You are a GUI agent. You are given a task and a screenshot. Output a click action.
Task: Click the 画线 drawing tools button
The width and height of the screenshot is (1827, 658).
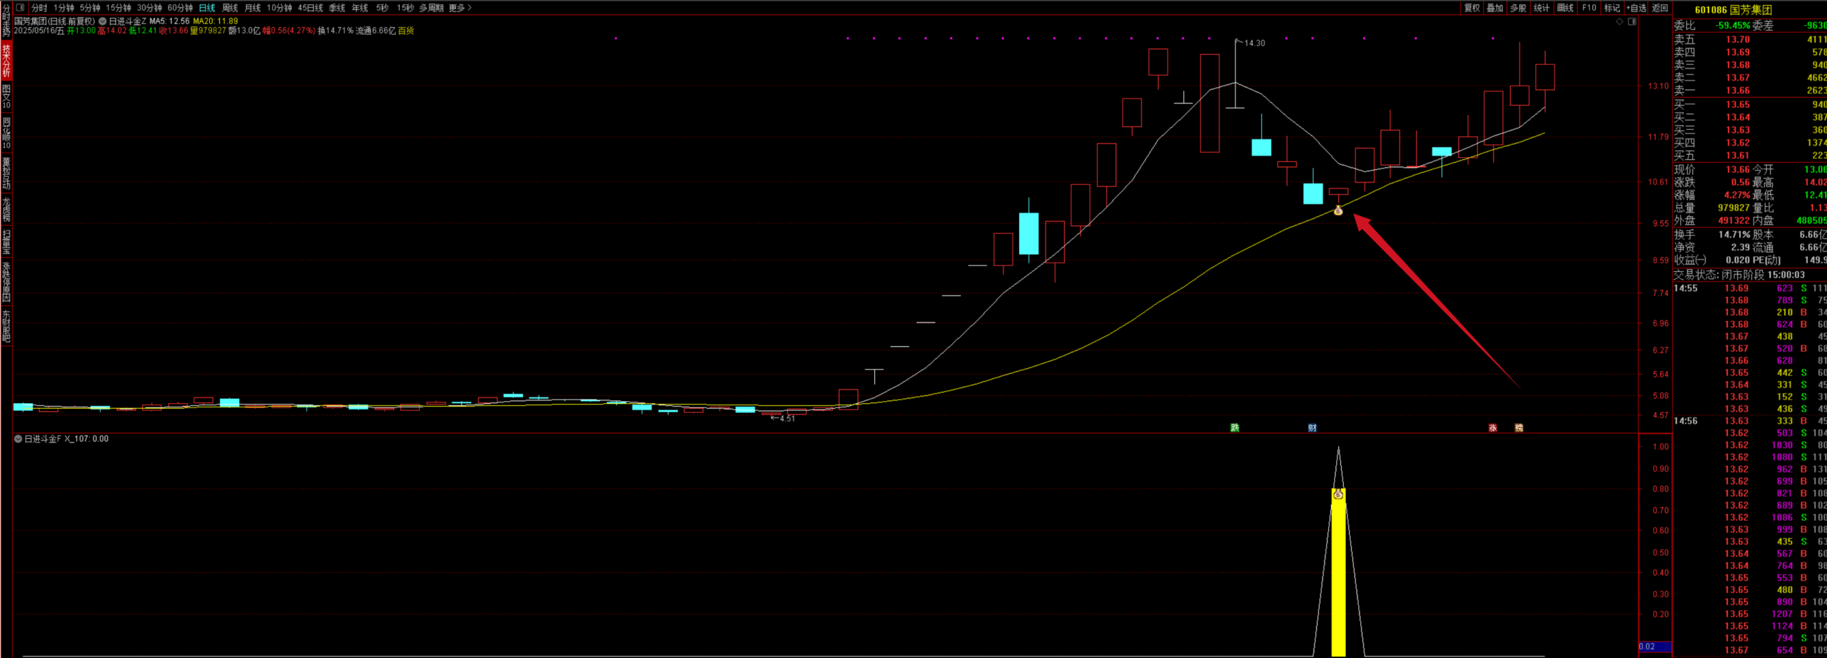(x=1565, y=8)
